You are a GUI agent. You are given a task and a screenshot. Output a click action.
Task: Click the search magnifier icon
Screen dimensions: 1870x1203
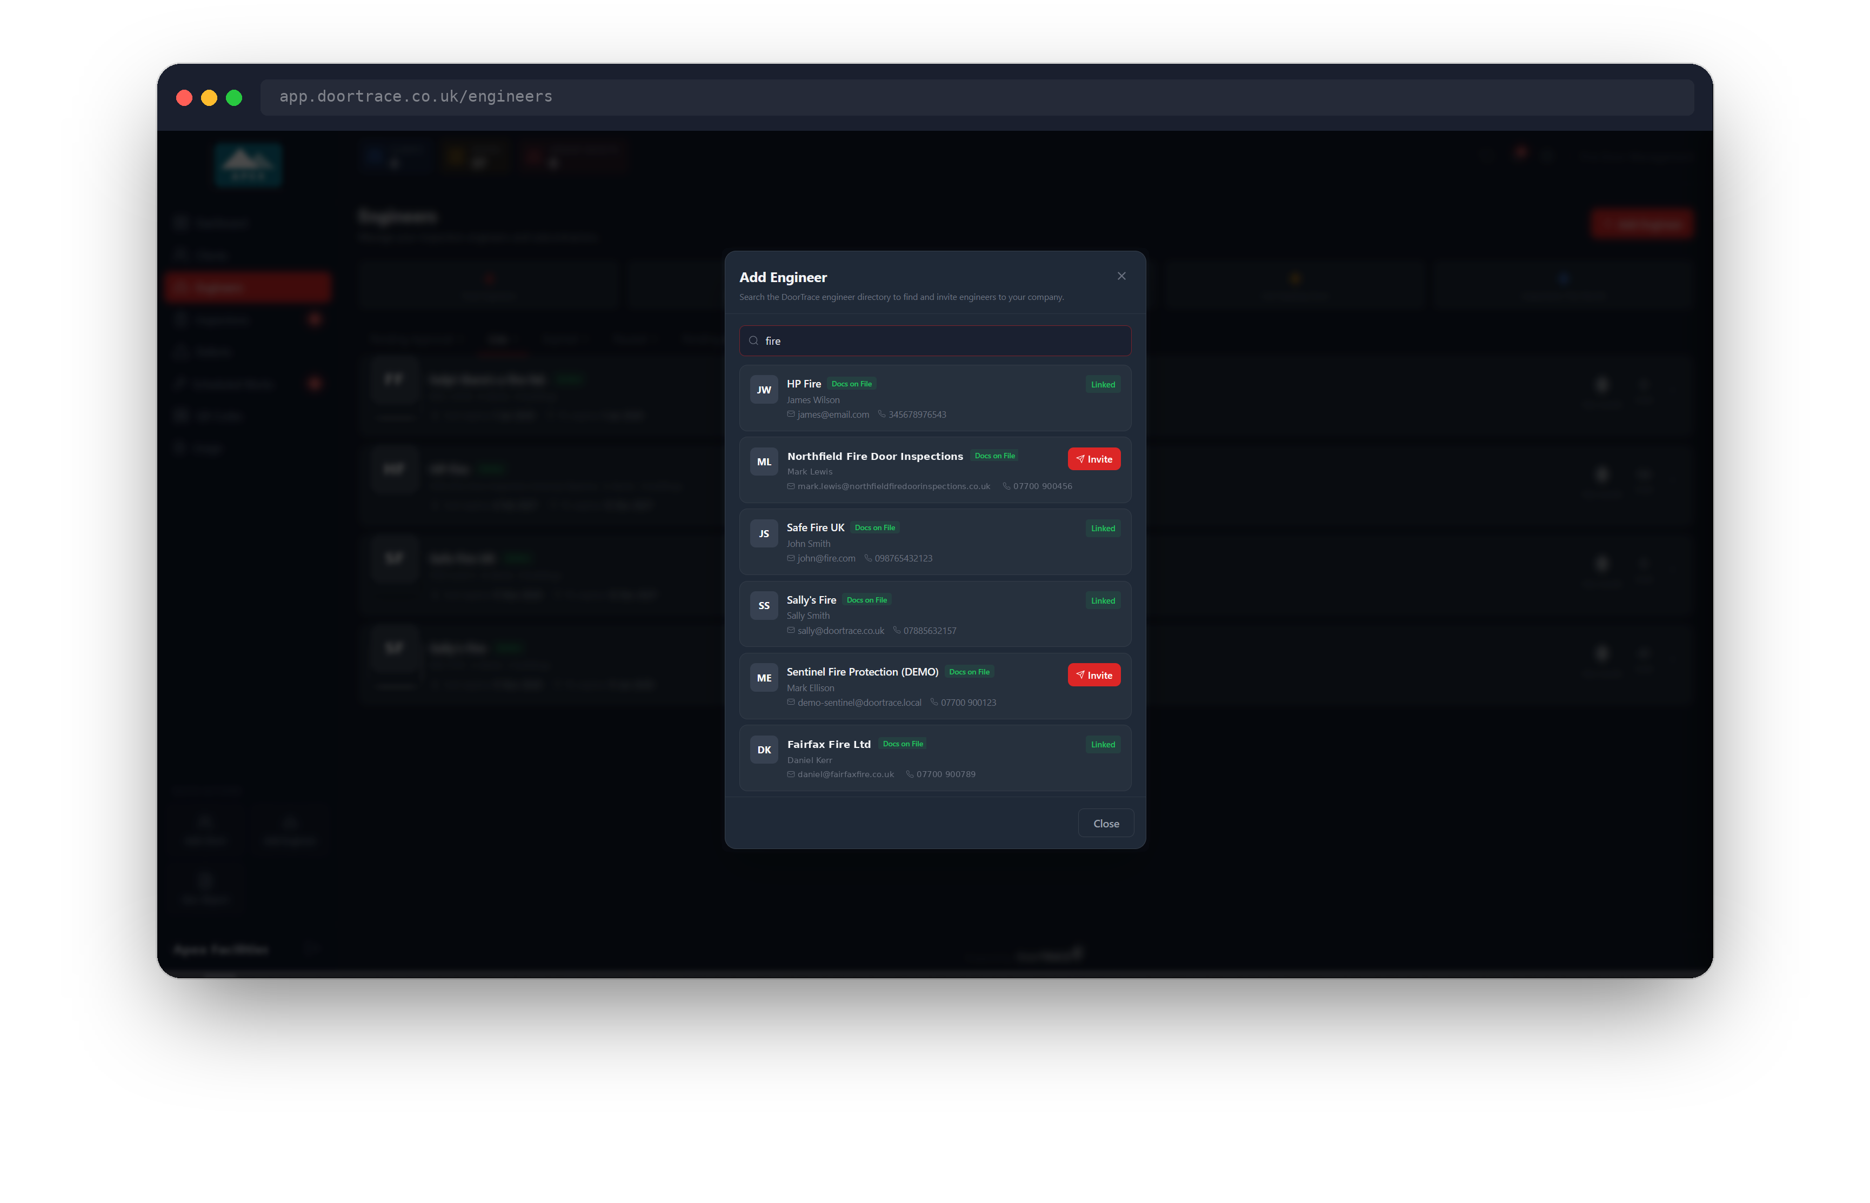point(754,340)
